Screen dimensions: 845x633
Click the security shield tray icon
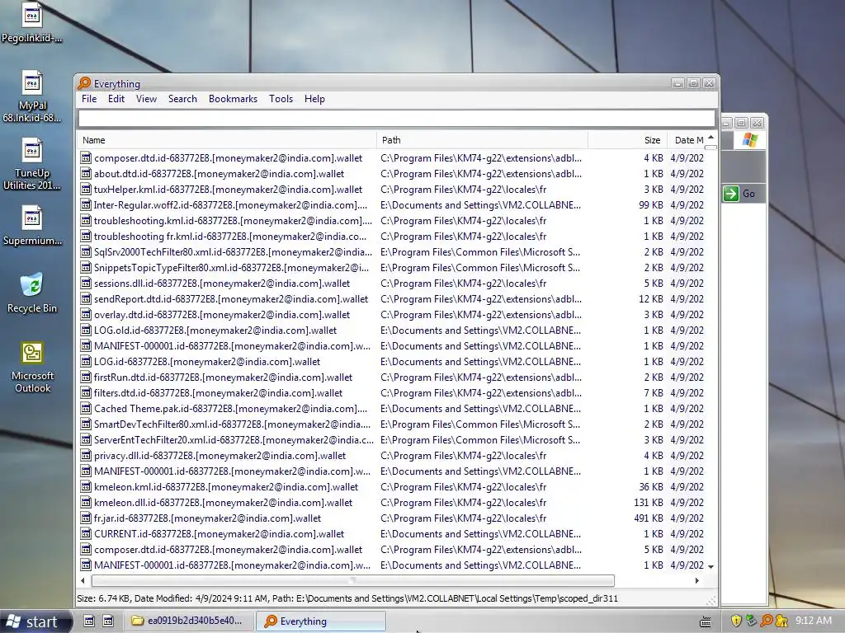pos(736,621)
